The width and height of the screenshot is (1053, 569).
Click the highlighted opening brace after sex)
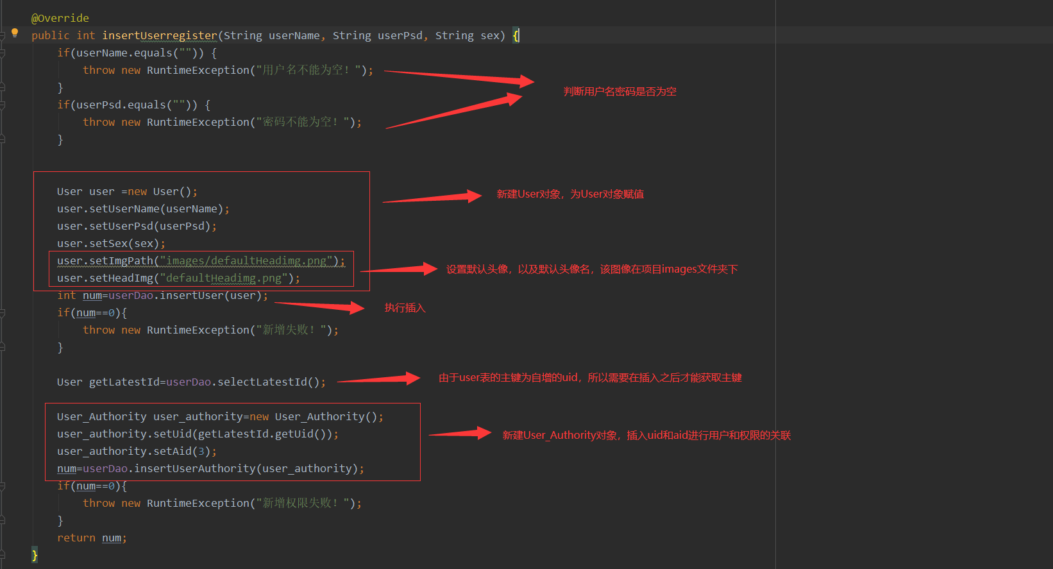516,35
